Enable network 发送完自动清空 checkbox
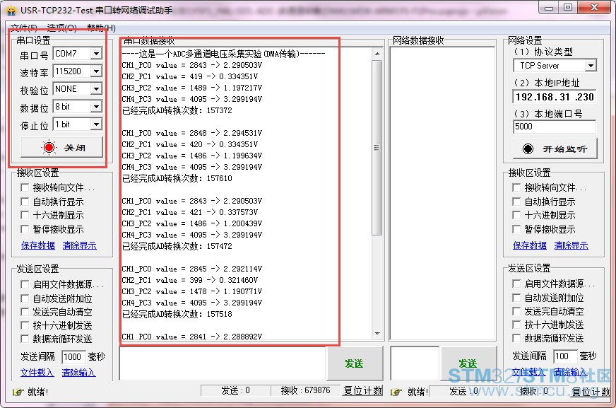This screenshot has height=408, width=616. point(516,311)
